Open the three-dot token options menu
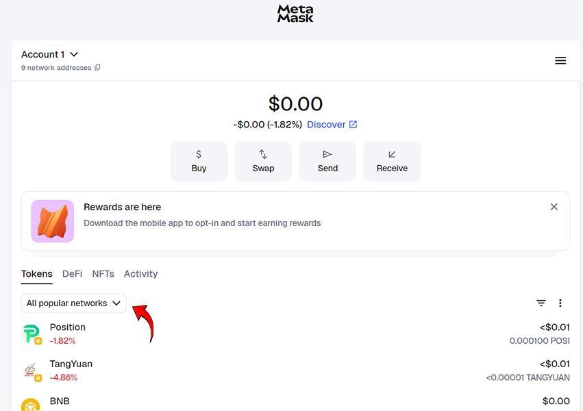 tap(560, 303)
